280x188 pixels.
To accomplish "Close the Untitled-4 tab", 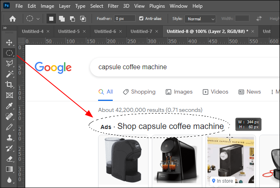I will pos(48,31).
